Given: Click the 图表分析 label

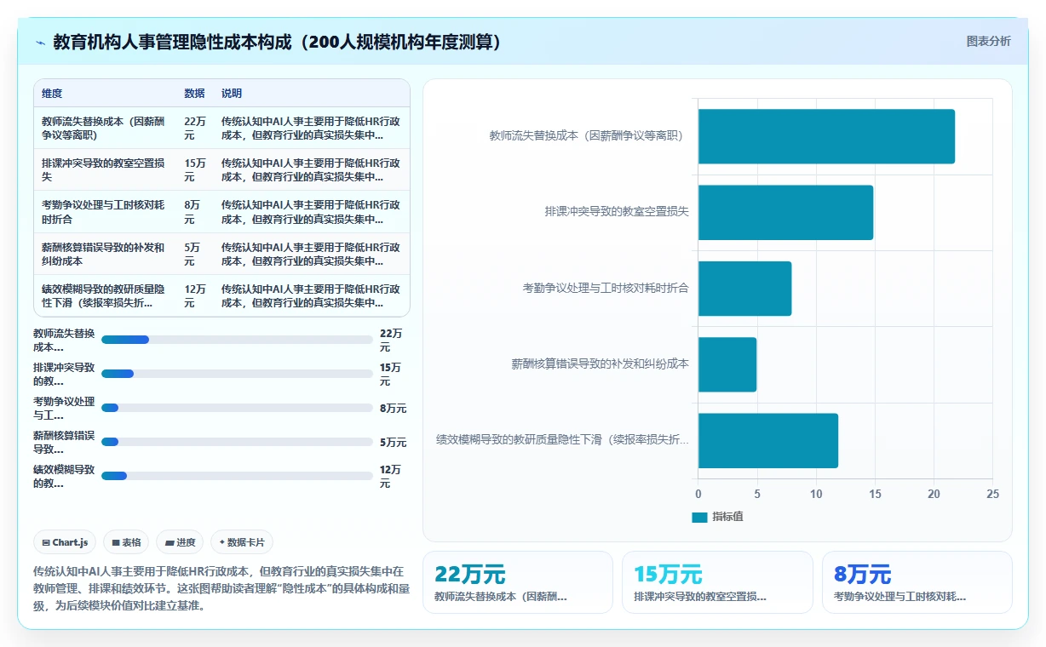Looking at the screenshot, I should click(988, 42).
